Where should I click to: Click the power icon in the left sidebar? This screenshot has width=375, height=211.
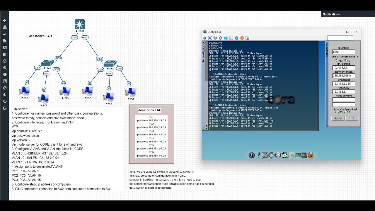pos(5,101)
